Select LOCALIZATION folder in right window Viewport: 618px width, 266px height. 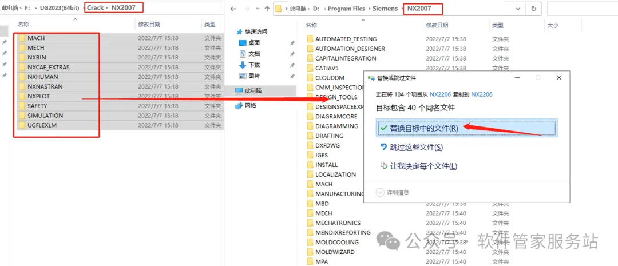[335, 174]
